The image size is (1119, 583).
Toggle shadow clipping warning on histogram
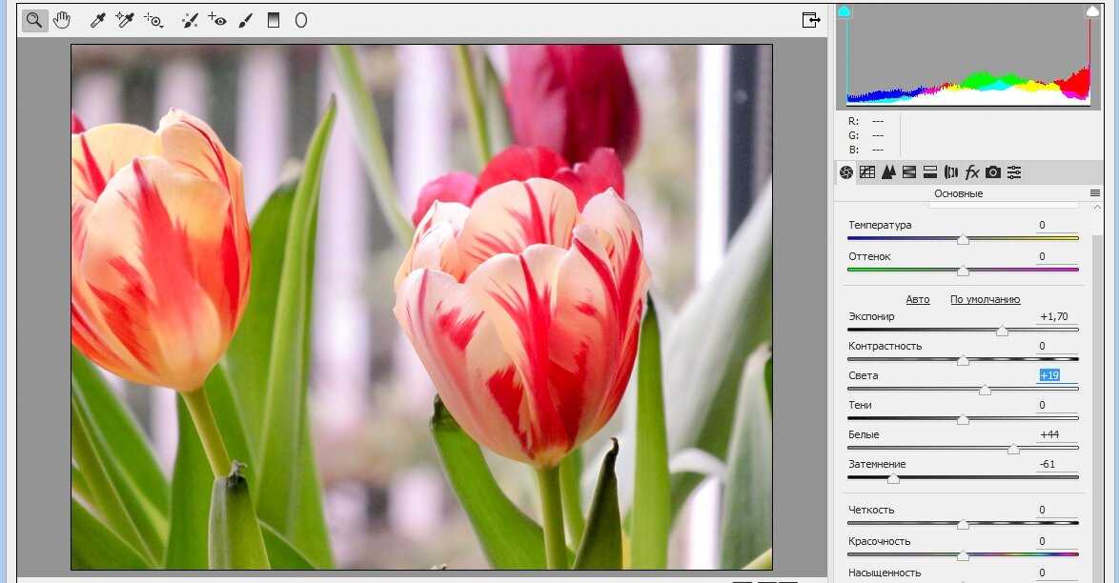click(x=844, y=11)
